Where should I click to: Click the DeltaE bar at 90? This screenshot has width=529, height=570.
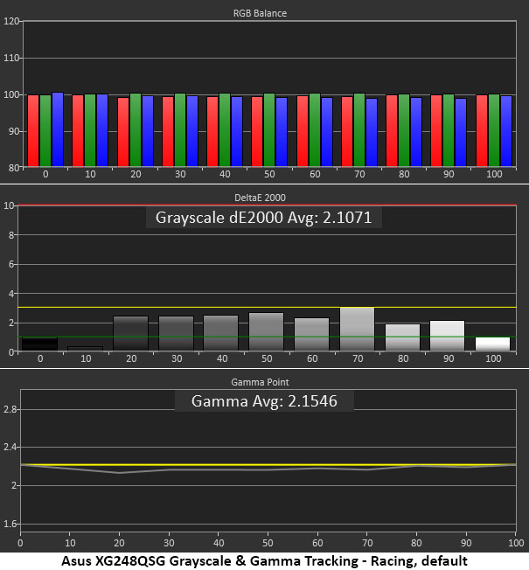click(447, 336)
